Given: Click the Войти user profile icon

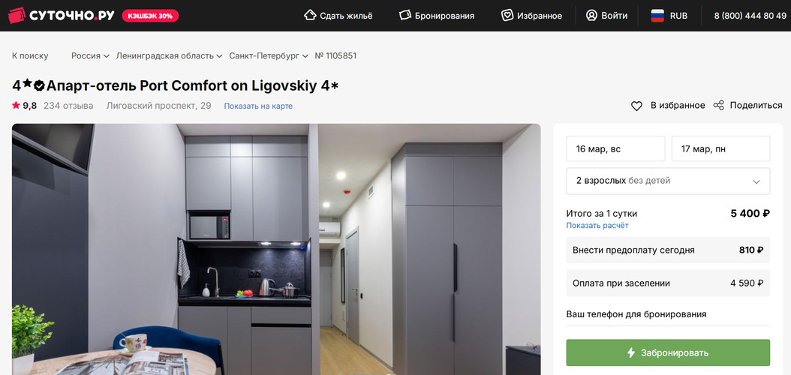Looking at the screenshot, I should 591,15.
